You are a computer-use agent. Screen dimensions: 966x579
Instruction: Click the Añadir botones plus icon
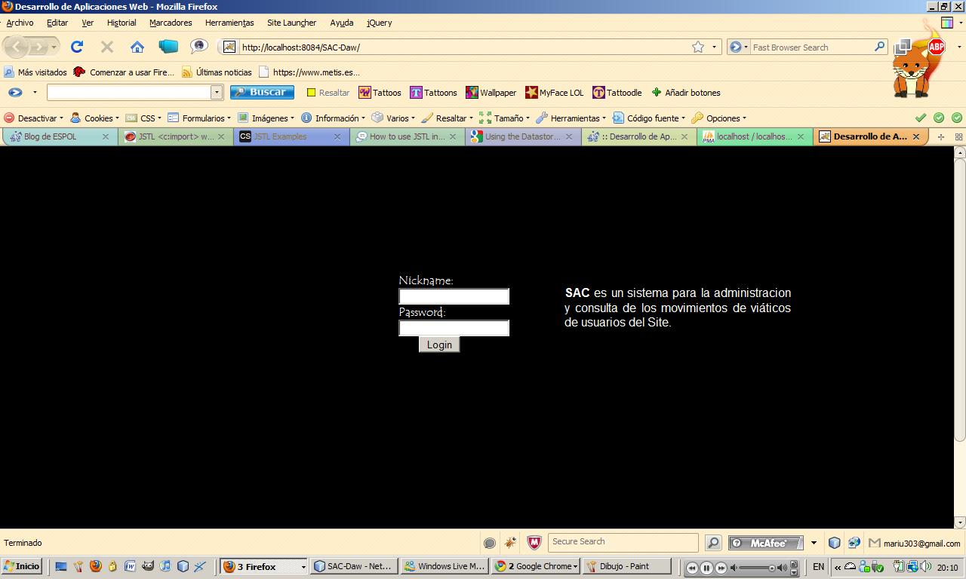(x=657, y=93)
